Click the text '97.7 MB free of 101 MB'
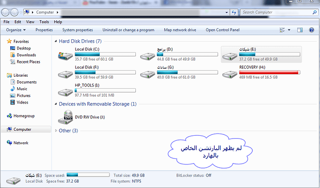Screen dimensions: 320x188 (95, 95)
